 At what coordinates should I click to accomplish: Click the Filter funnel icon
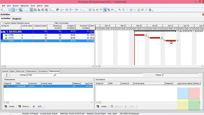(70, 10)
